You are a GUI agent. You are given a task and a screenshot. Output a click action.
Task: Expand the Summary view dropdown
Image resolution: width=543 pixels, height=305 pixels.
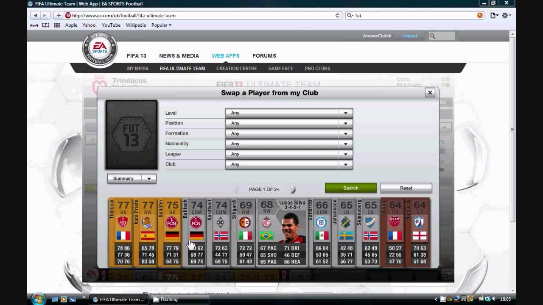point(132,179)
